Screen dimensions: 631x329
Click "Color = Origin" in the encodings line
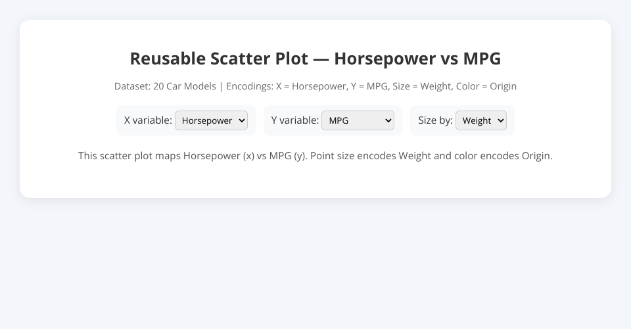click(x=486, y=86)
